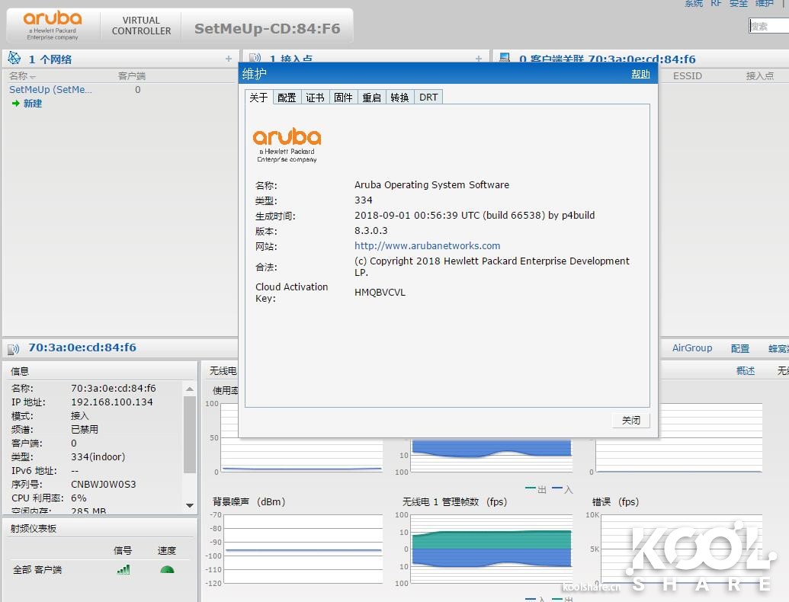This screenshot has width=789, height=602.
Task: Open the AirGroup link
Action: (692, 348)
